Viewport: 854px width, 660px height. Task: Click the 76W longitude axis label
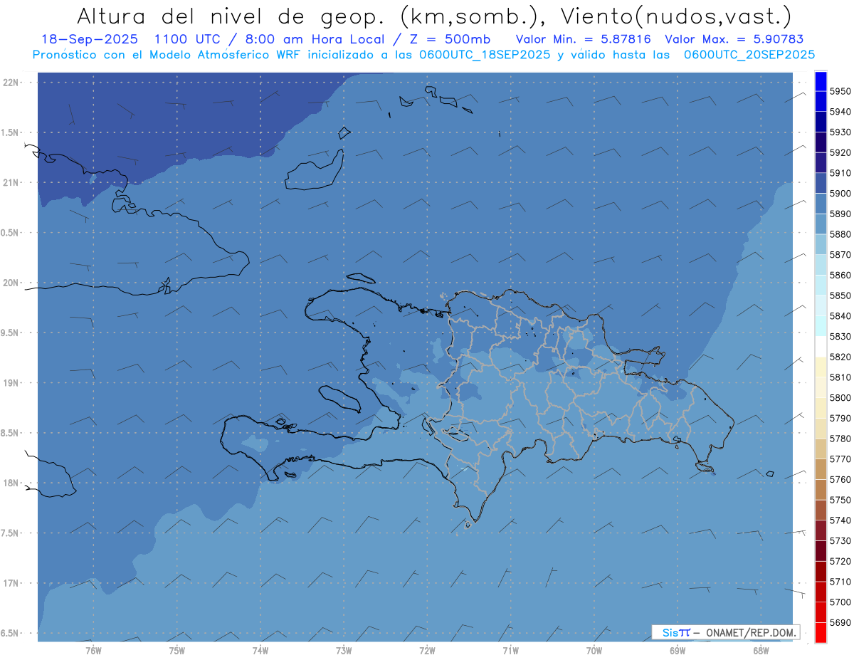(x=93, y=651)
